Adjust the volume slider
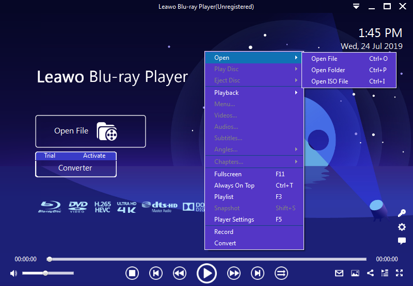The image size is (413, 286). tap(47, 274)
